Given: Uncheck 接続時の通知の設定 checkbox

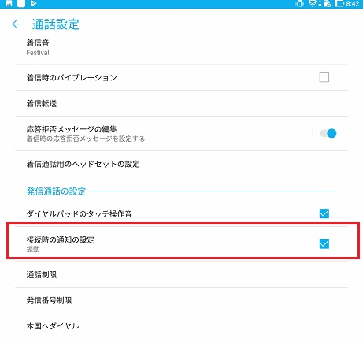Looking at the screenshot, I should coord(324,244).
